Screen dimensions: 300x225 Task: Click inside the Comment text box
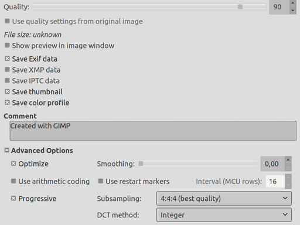click(x=153, y=131)
